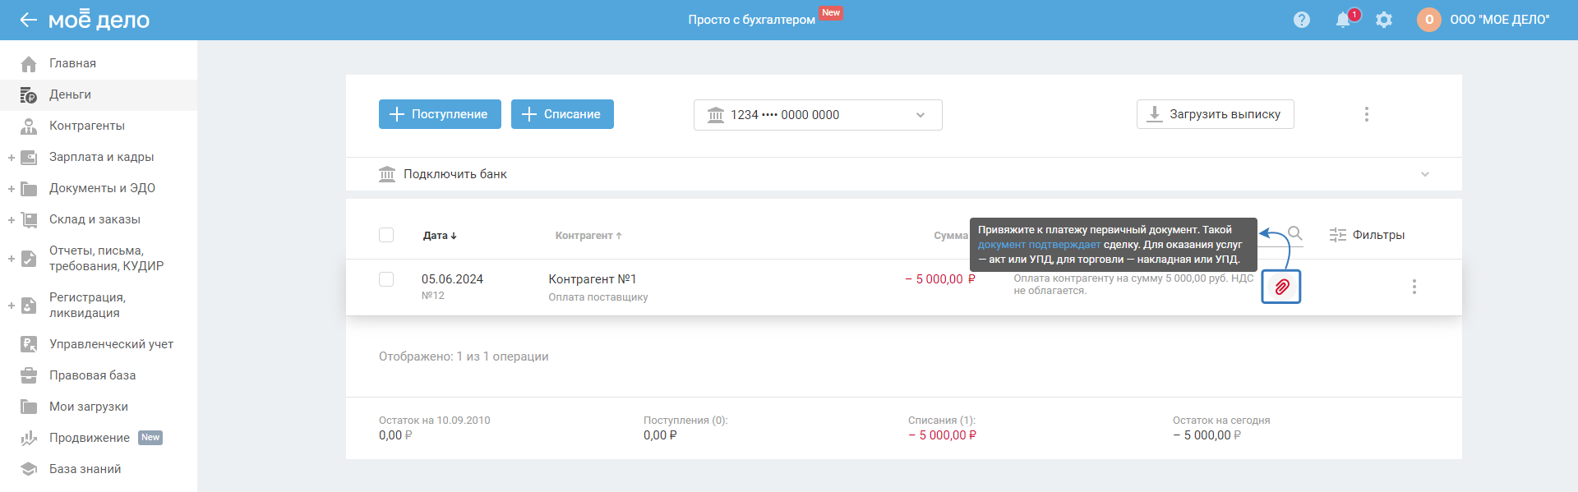This screenshot has width=1578, height=492.
Task: Tick the select-all checkbox in table header
Action: 386,235
